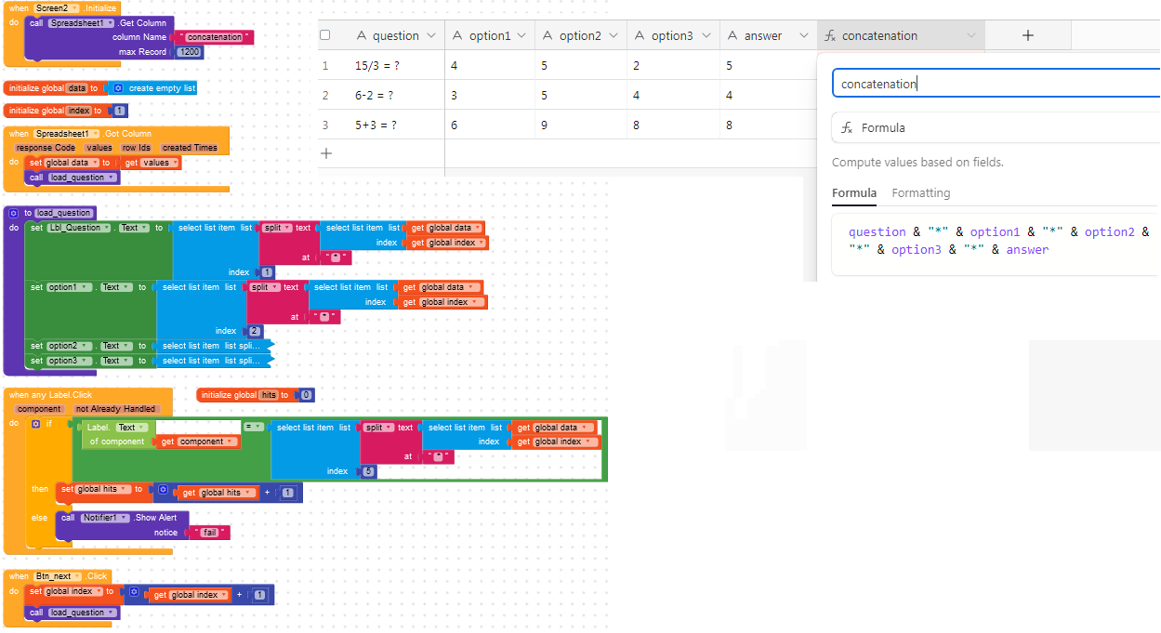Select the Formula tab
The width and height of the screenshot is (1161, 633).
pos(853,193)
